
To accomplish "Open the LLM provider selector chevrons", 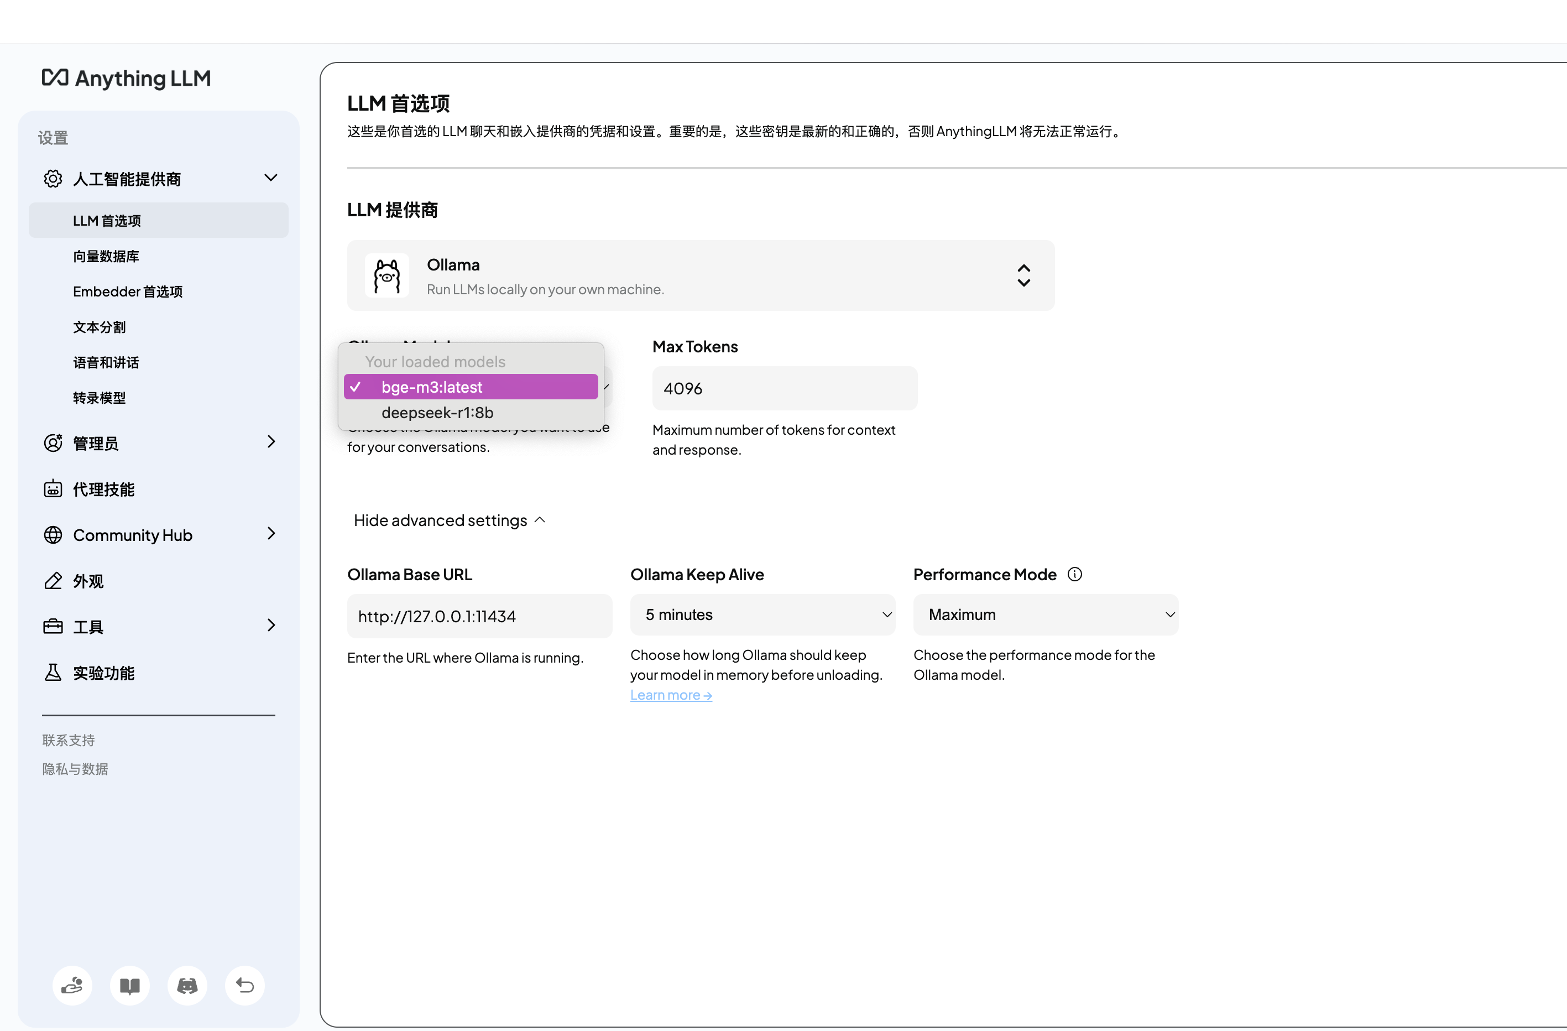I will pyautogui.click(x=1023, y=276).
